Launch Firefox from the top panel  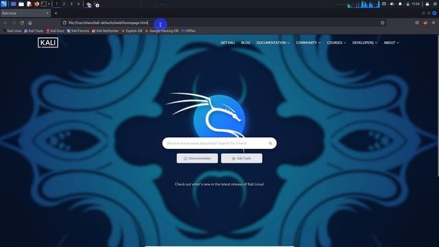pyautogui.click(x=36, y=4)
